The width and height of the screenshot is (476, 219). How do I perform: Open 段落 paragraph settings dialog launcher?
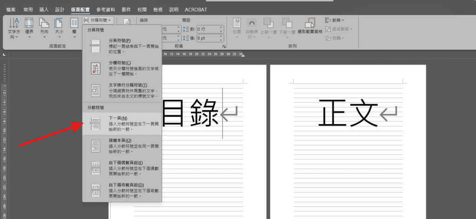pyautogui.click(x=224, y=47)
